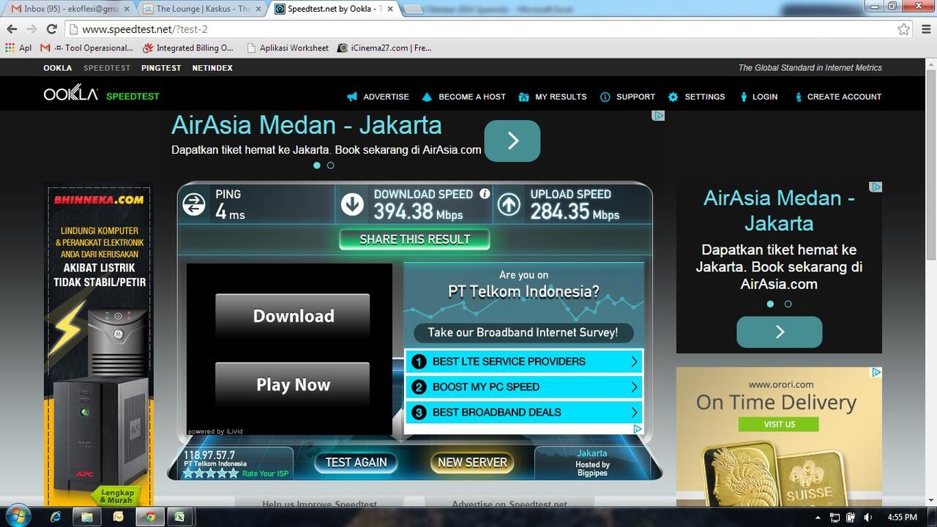The image size is (937, 527).
Task: Show hidden tray icons arrow
Action: pyautogui.click(x=817, y=517)
